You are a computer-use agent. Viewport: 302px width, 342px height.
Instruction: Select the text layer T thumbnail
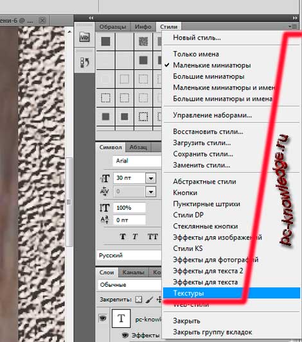tap(121, 318)
